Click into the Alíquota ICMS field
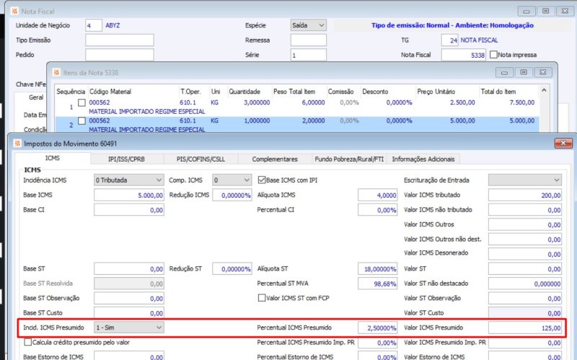 pyautogui.click(x=377, y=195)
